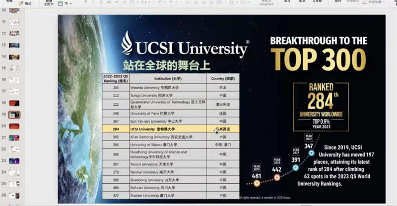The image size is (397, 206).
Task: Click the TOP 300 gold title
Action: point(319,59)
